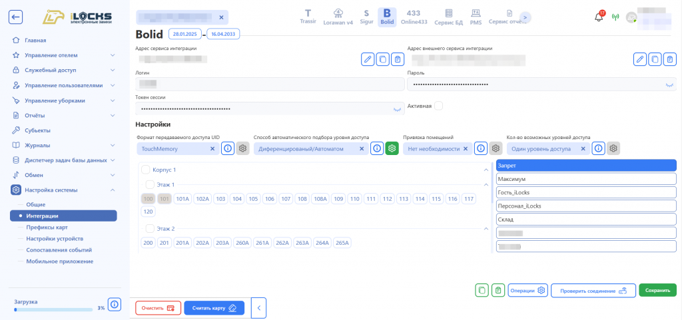Click the Сохранить button

point(657,291)
